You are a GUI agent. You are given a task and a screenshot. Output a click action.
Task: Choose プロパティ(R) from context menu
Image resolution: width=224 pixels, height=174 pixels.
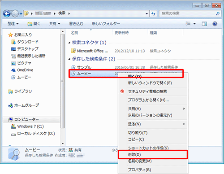tap(139, 170)
